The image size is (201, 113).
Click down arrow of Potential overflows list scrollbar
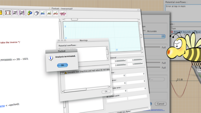click(x=107, y=59)
